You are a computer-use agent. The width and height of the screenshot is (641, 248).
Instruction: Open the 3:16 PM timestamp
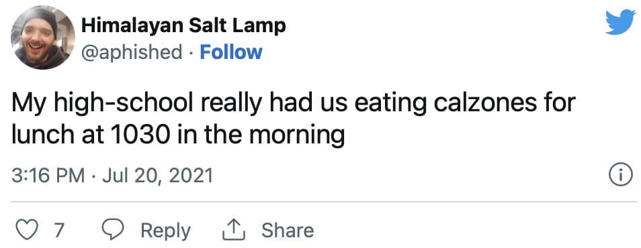pyautogui.click(x=48, y=176)
